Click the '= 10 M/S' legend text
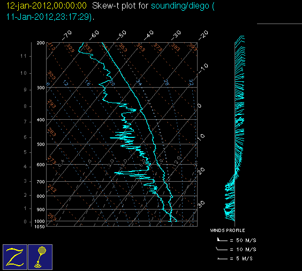The width and height of the screenshot is (302, 271). point(243,250)
